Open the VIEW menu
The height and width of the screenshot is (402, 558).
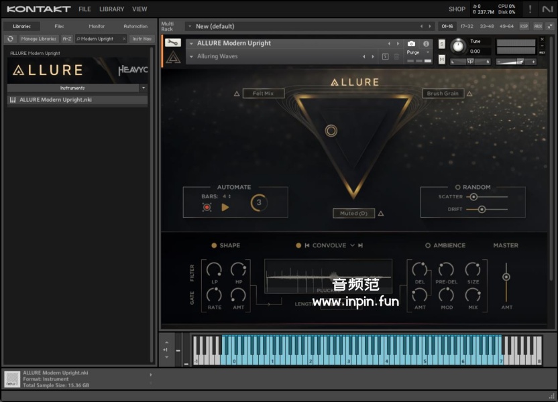point(139,9)
